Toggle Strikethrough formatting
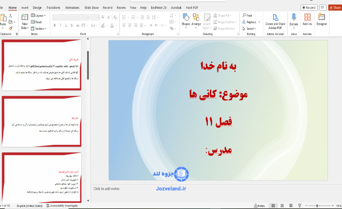Screen dimensions: 342x209 point(78,25)
